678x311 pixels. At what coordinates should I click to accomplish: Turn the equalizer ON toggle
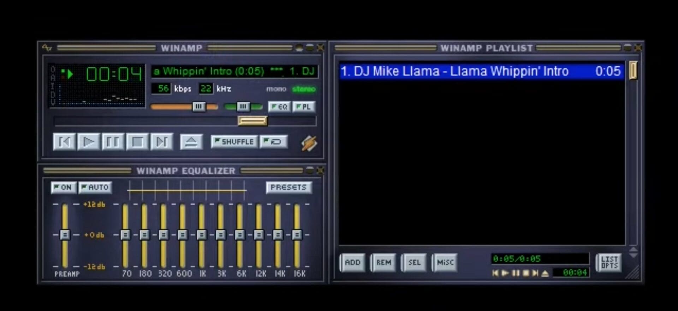click(x=63, y=187)
